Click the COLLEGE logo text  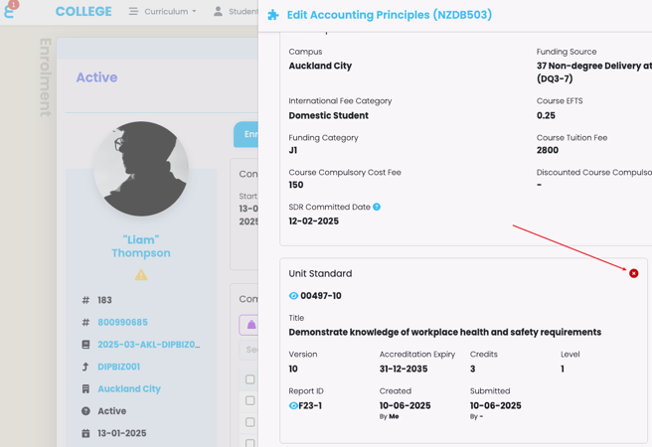83,12
